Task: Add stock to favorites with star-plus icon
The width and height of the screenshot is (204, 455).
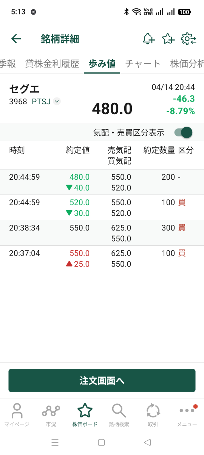Action: (168, 39)
